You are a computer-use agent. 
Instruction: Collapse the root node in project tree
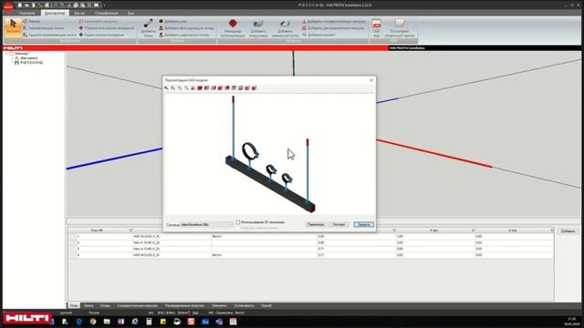(x=6, y=54)
